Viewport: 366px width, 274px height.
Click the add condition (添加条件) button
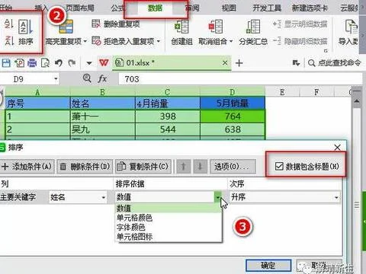(27, 167)
